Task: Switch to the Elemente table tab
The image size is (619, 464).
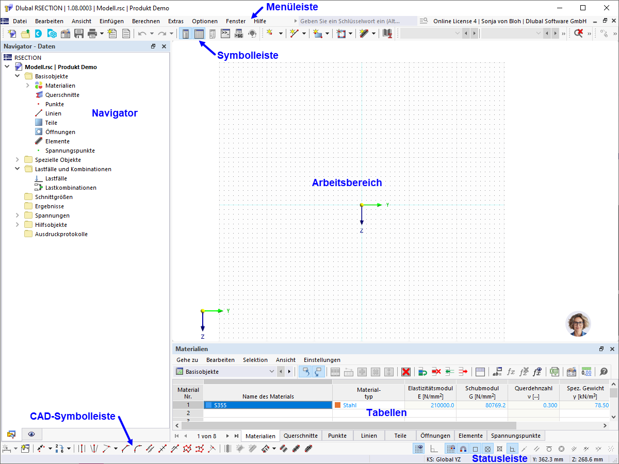Action: point(470,436)
